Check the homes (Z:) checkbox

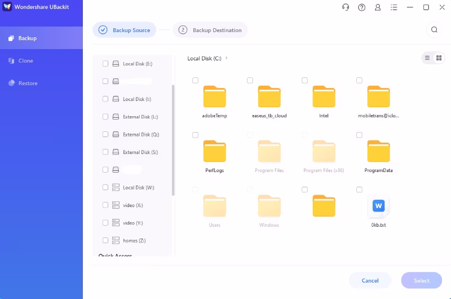tap(105, 240)
